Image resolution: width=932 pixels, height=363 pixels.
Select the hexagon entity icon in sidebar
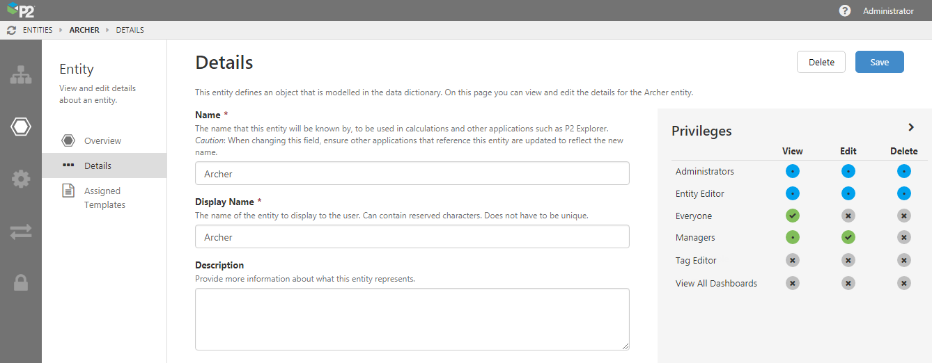[x=21, y=127]
